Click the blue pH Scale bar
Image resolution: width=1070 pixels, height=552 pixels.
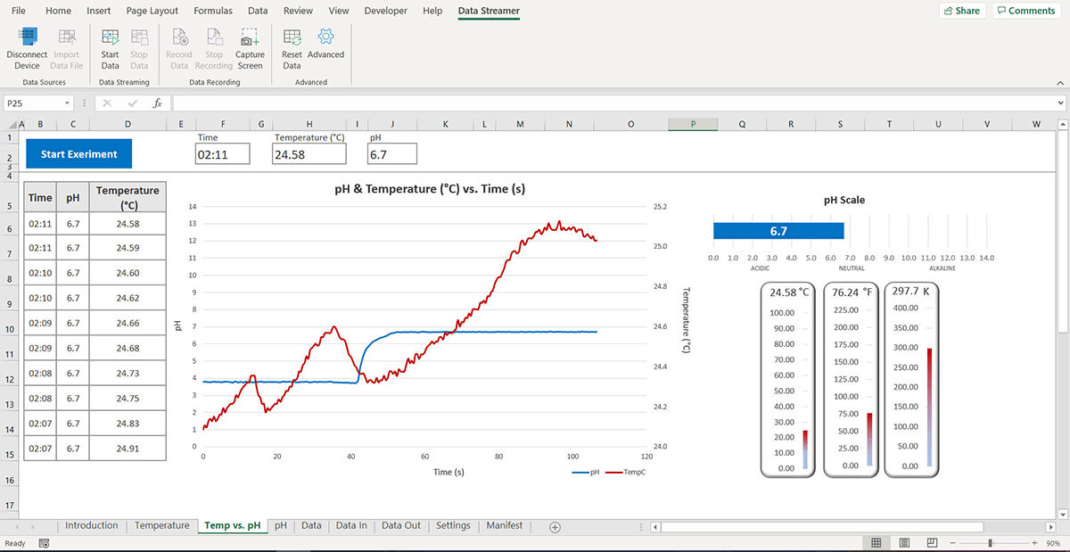point(778,231)
